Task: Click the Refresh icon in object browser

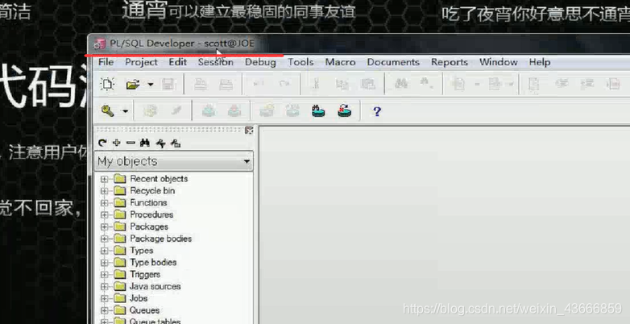Action: 102,143
